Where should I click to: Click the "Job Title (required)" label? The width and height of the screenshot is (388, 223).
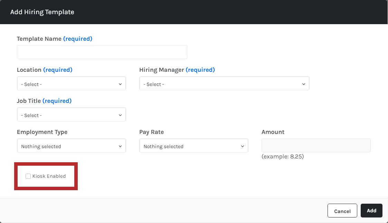[x=44, y=101]
